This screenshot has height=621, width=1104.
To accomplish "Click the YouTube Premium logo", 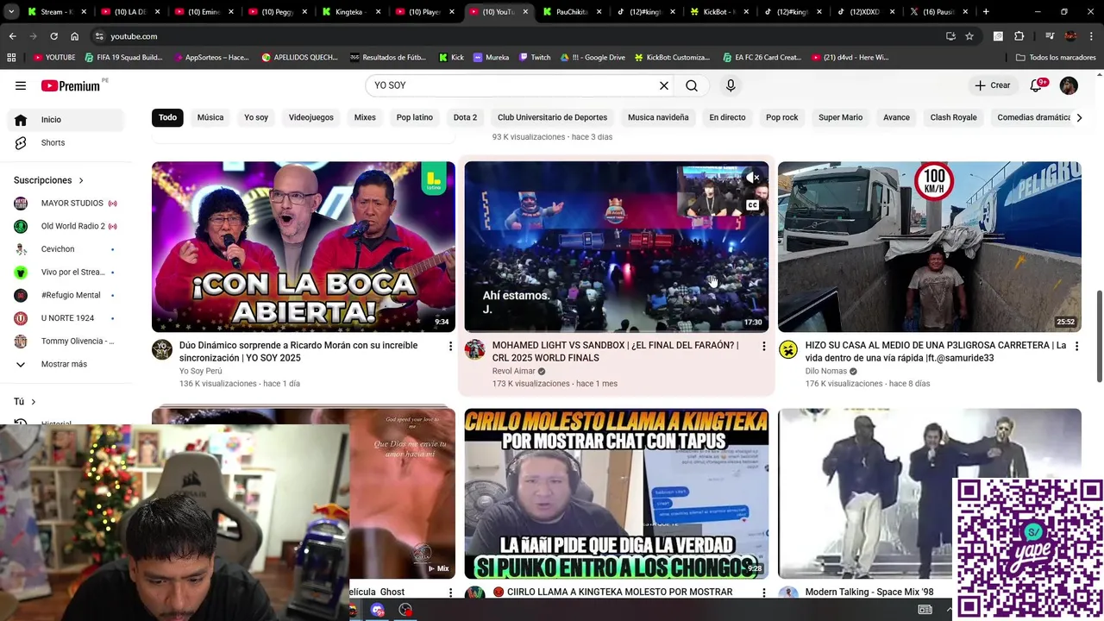I will pos(71,85).
